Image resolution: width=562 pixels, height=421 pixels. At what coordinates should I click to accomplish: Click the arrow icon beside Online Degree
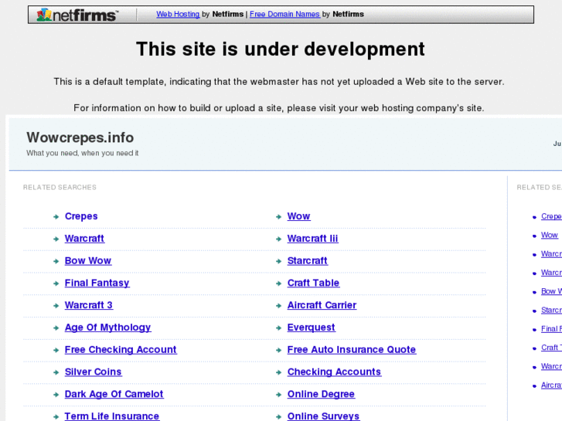coord(278,395)
